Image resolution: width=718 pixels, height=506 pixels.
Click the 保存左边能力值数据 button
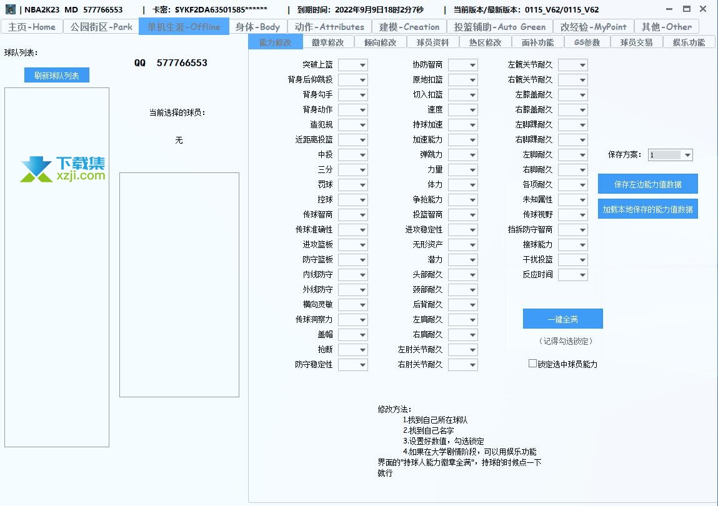coord(647,184)
